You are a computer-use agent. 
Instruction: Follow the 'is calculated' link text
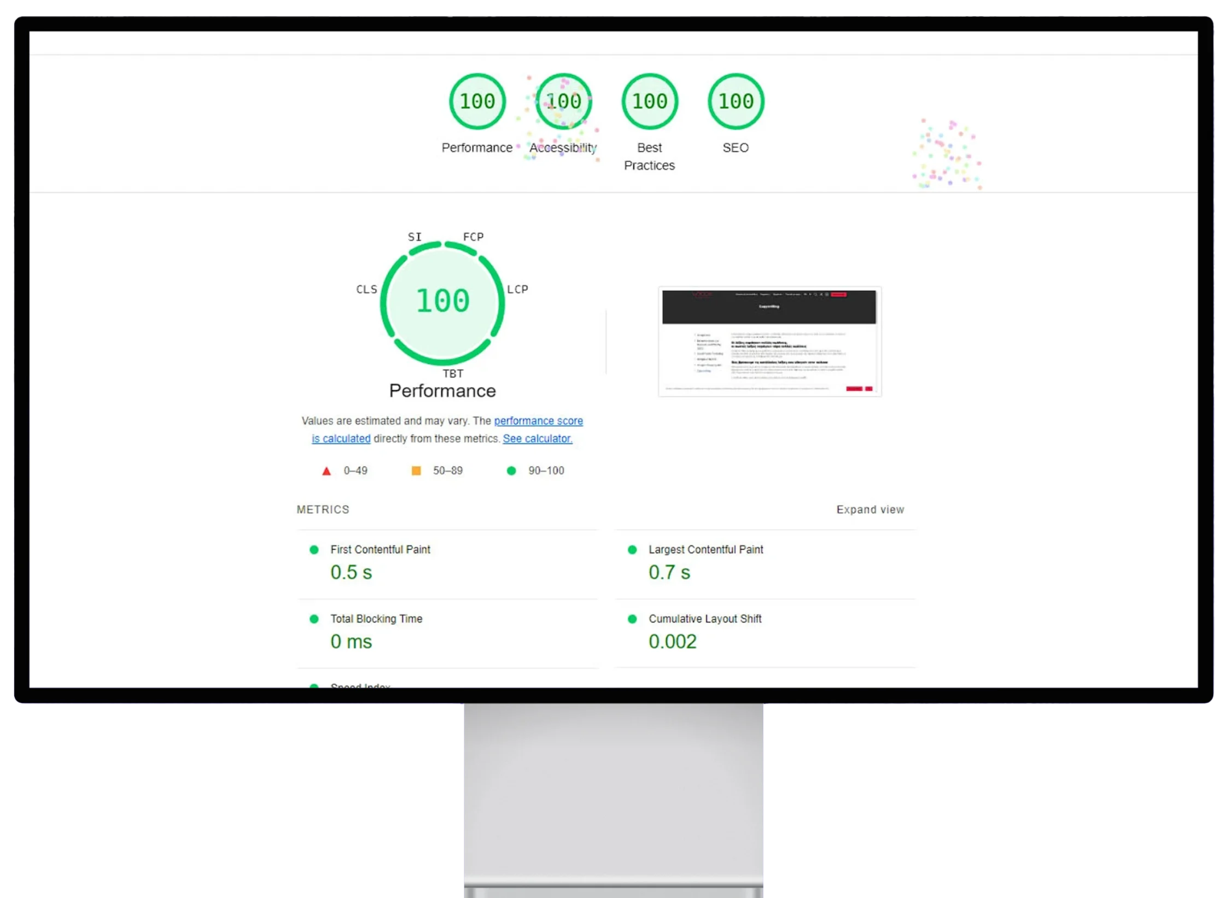pos(341,438)
